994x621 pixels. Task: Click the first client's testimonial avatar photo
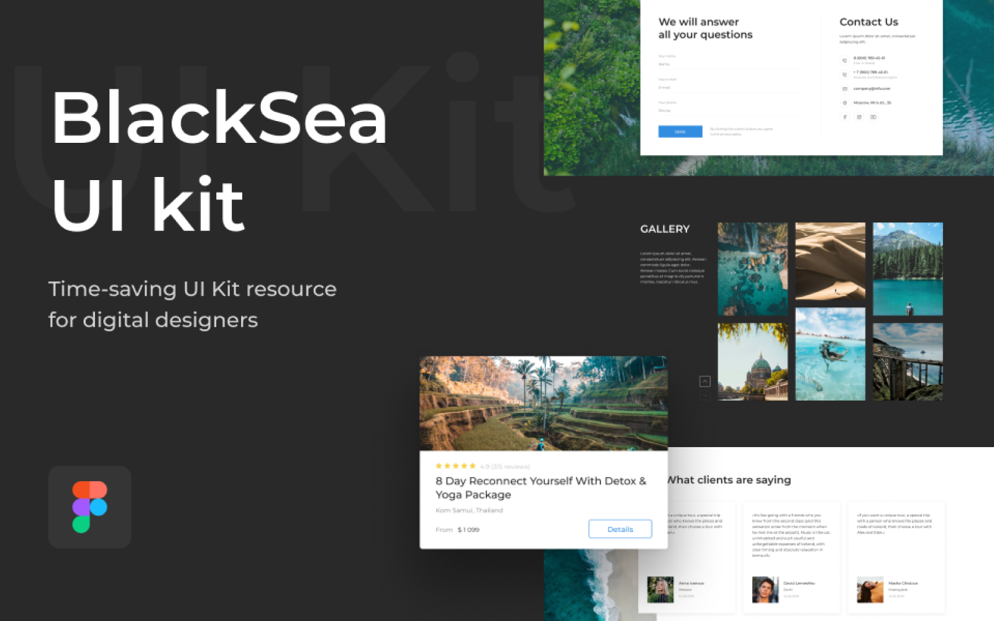662,590
